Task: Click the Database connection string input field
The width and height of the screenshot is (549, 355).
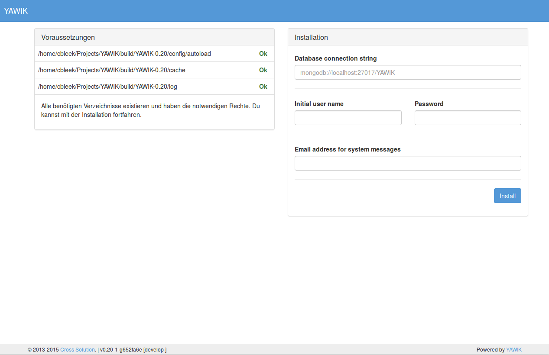Action: (407, 72)
